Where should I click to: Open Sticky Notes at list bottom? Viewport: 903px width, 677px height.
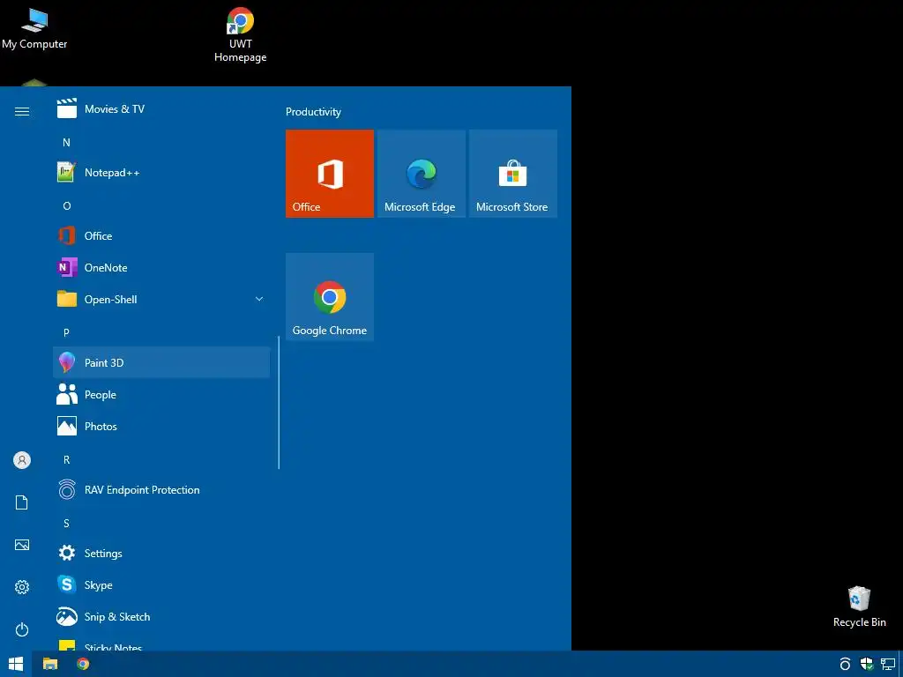click(161, 644)
